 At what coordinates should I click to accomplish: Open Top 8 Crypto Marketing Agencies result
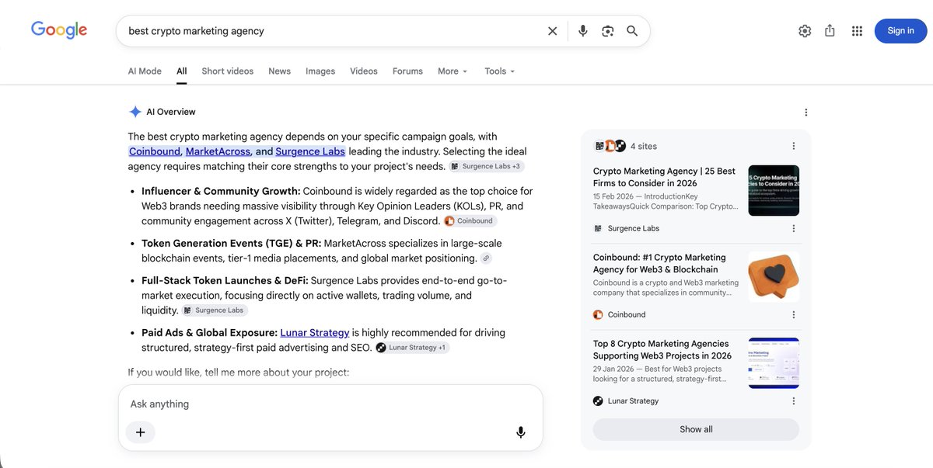(662, 349)
